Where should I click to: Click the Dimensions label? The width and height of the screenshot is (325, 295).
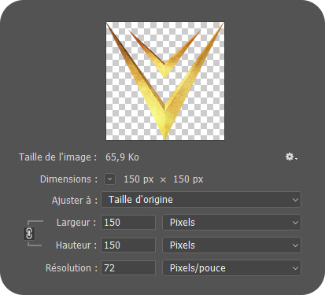pyautogui.click(x=68, y=179)
